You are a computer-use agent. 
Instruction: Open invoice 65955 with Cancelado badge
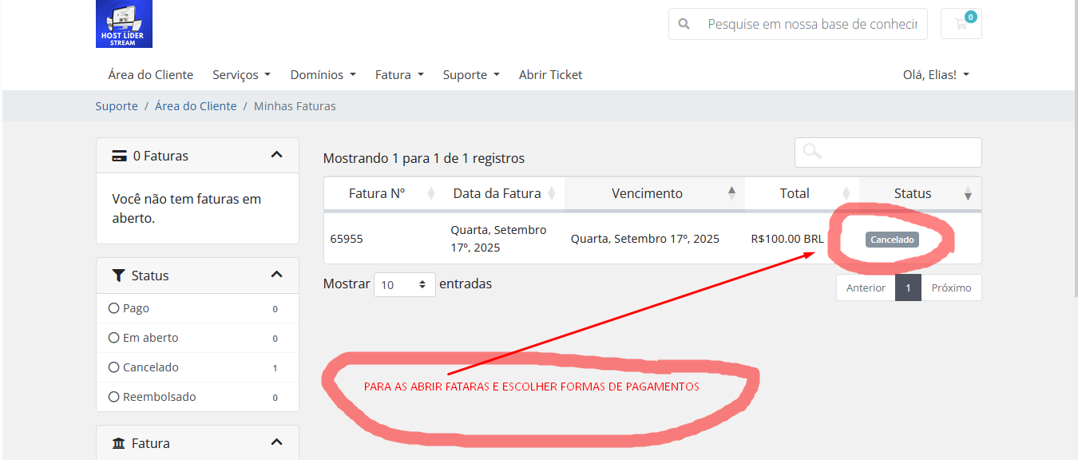coord(892,239)
